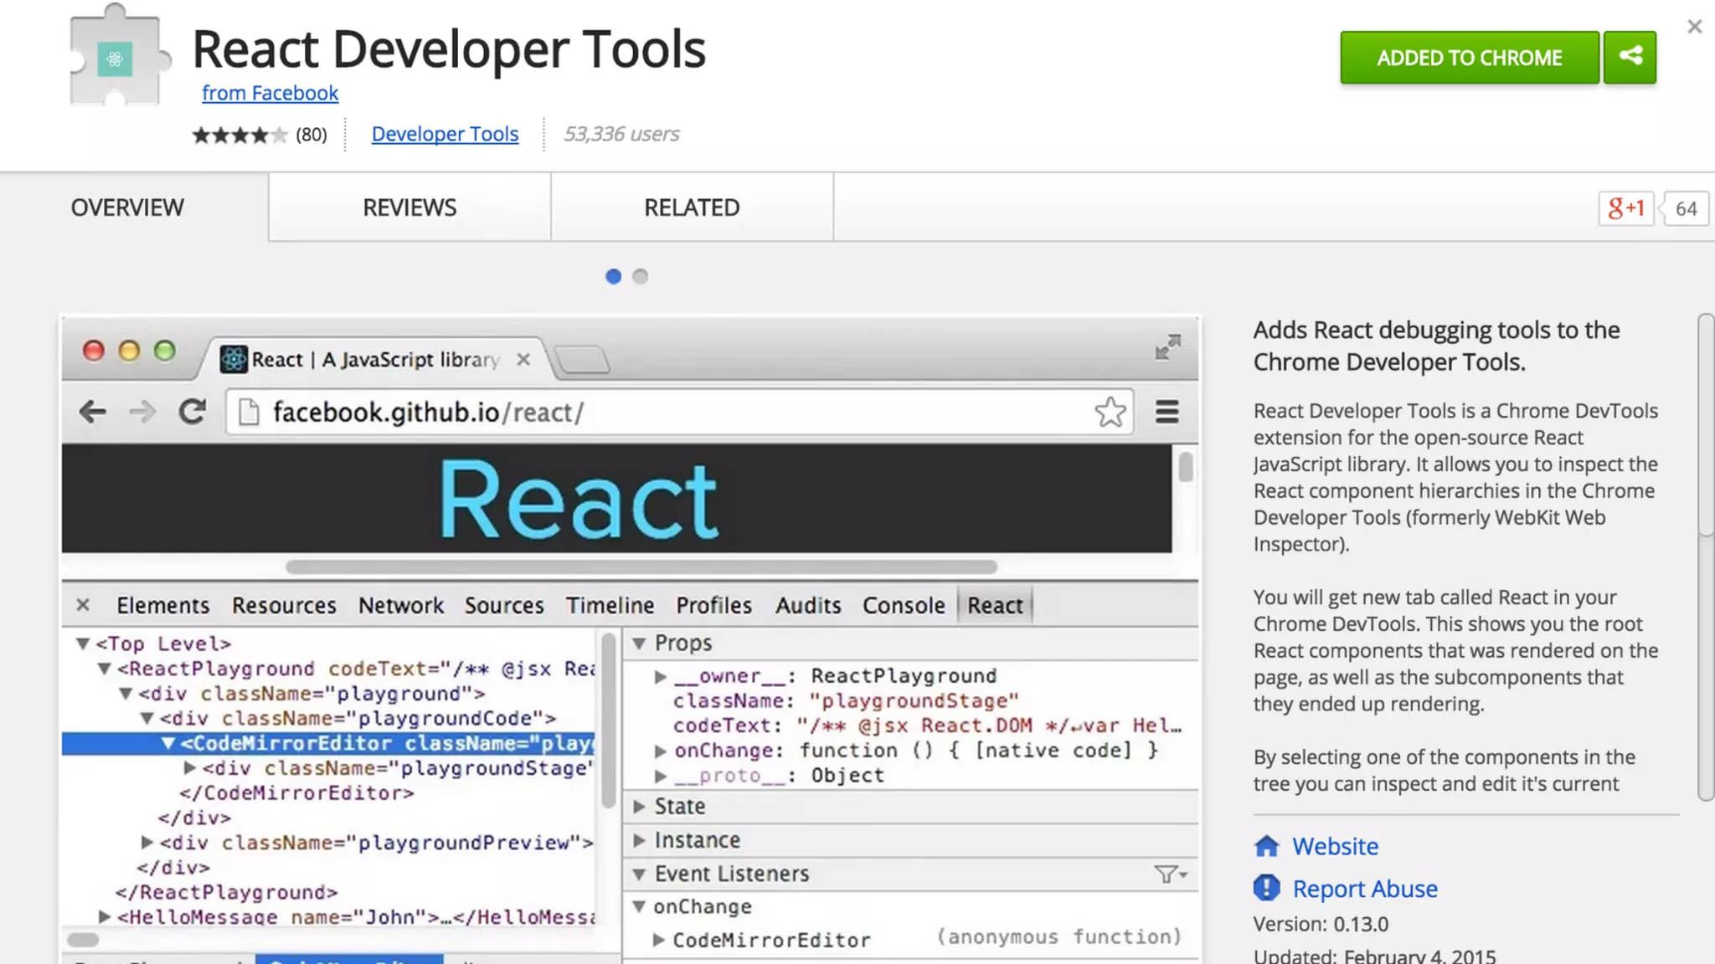Click the green share icon button
This screenshot has width=1715, height=964.
[1630, 57]
